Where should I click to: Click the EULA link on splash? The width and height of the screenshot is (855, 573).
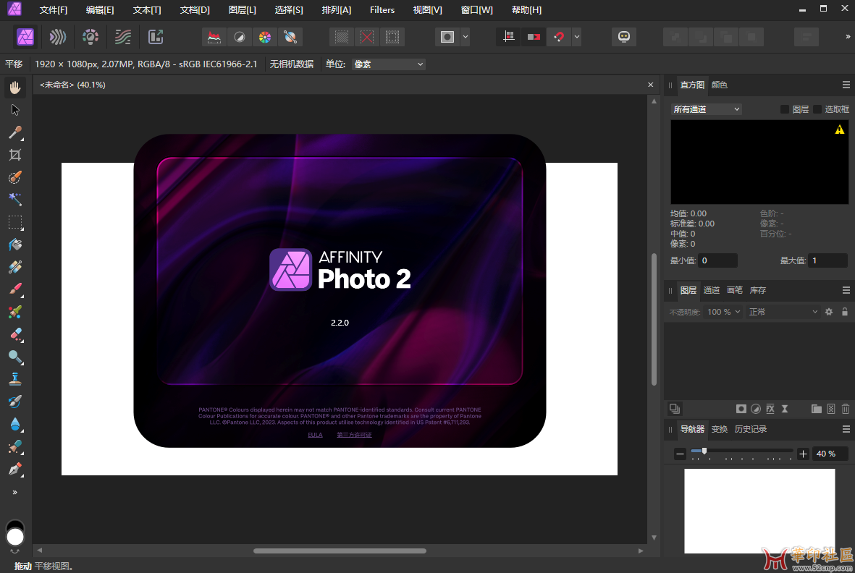tap(315, 435)
